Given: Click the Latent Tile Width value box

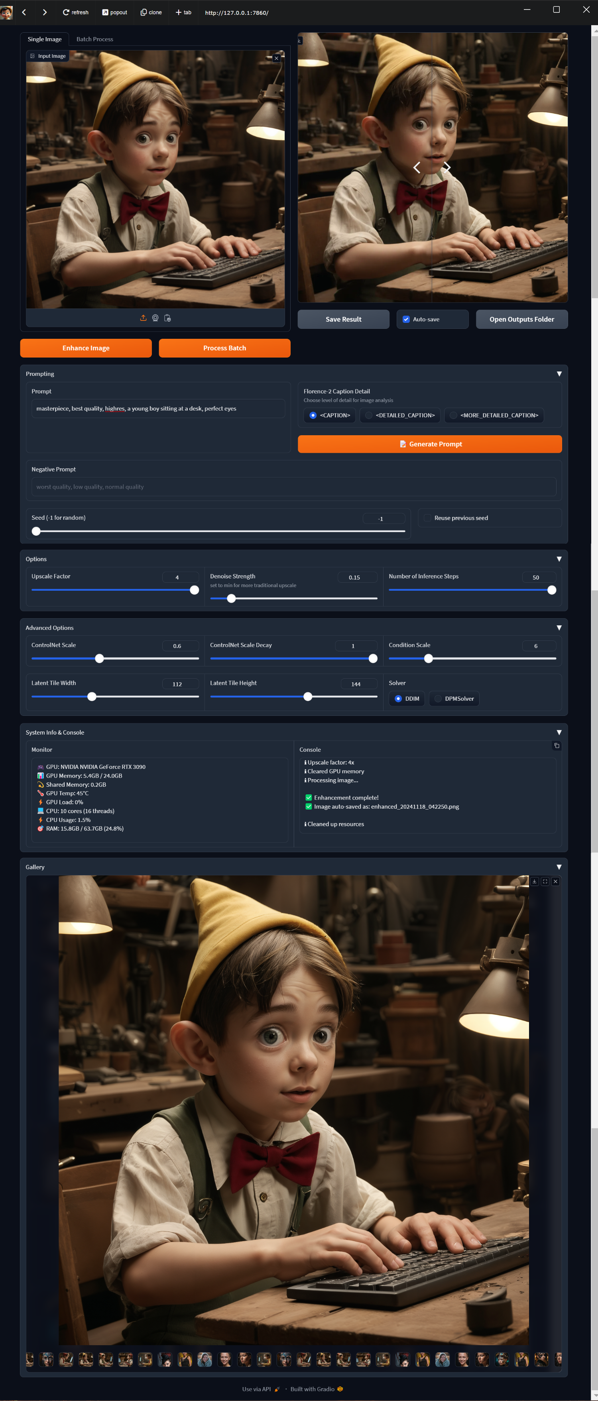Looking at the screenshot, I should click(181, 684).
